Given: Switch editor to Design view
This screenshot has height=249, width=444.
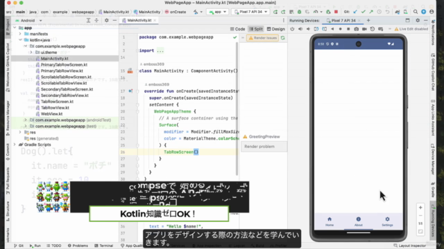Looking at the screenshot, I should pyautogui.click(x=276, y=29).
